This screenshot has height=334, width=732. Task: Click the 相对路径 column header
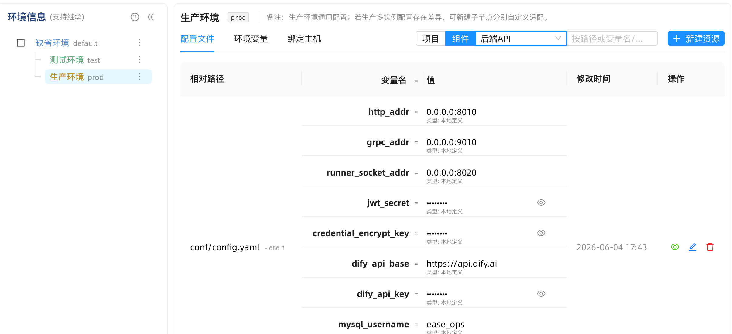click(x=207, y=79)
